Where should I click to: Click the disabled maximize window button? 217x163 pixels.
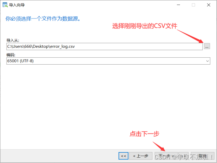point(193,5)
